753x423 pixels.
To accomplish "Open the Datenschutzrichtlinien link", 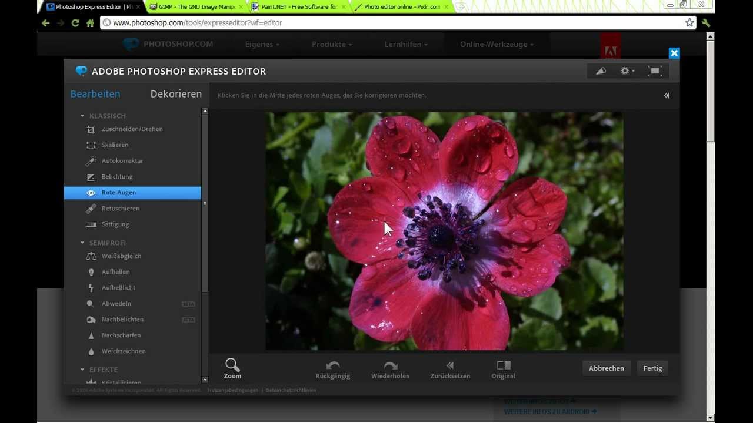I will [291, 390].
